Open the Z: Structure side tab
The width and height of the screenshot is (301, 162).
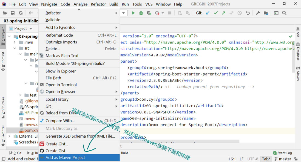pos(3,108)
